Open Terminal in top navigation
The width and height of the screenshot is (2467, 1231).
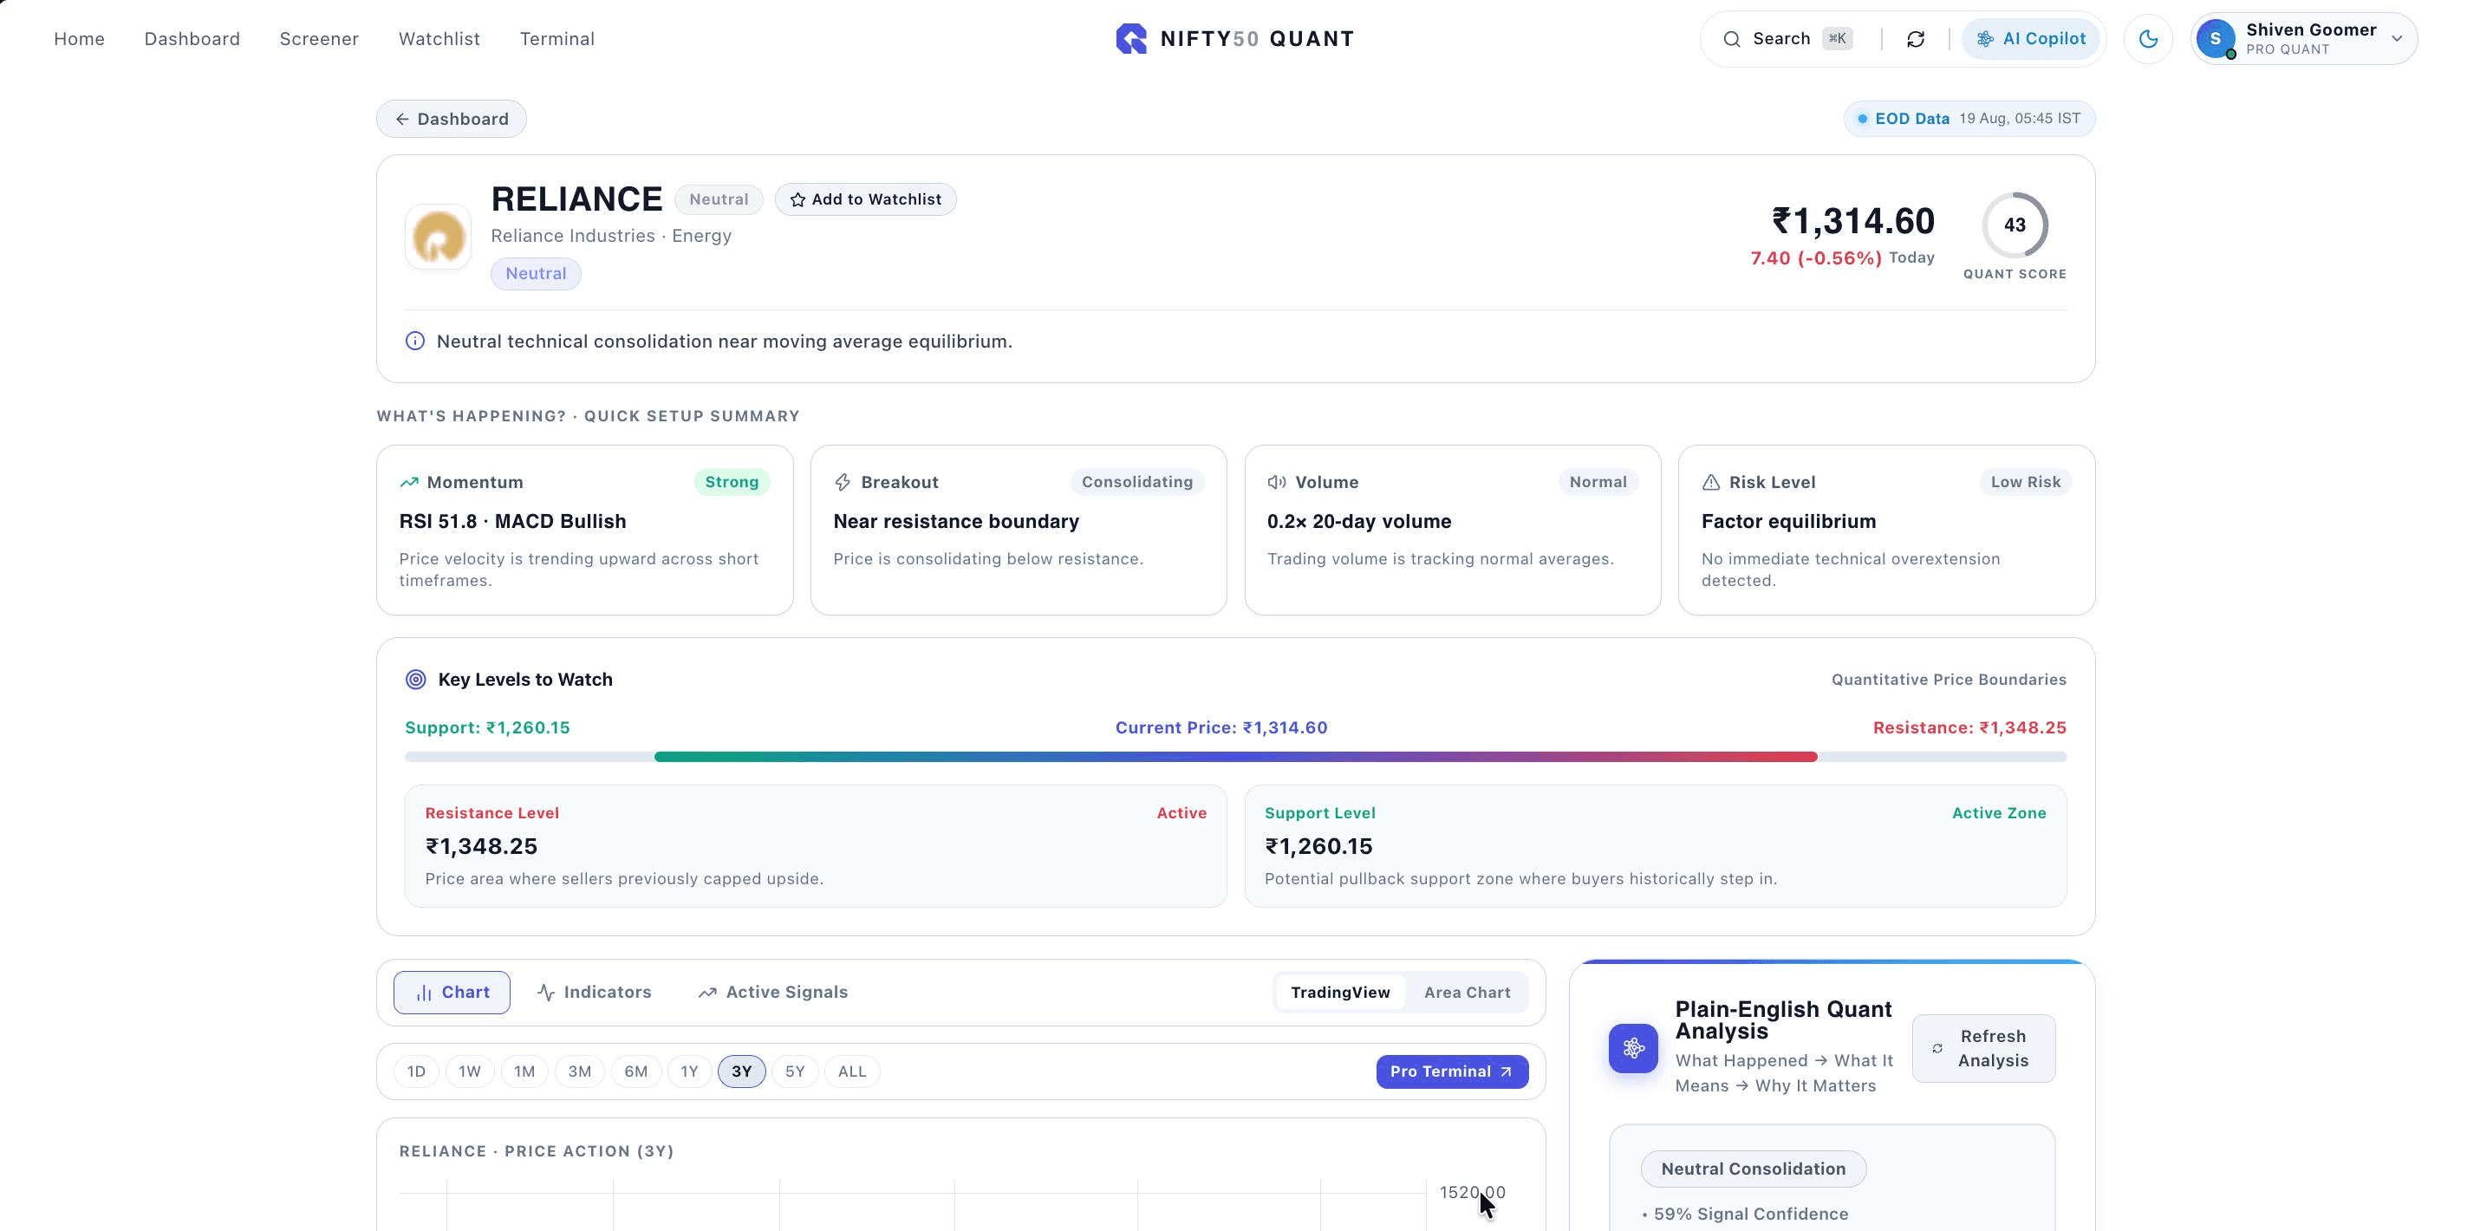click(557, 38)
